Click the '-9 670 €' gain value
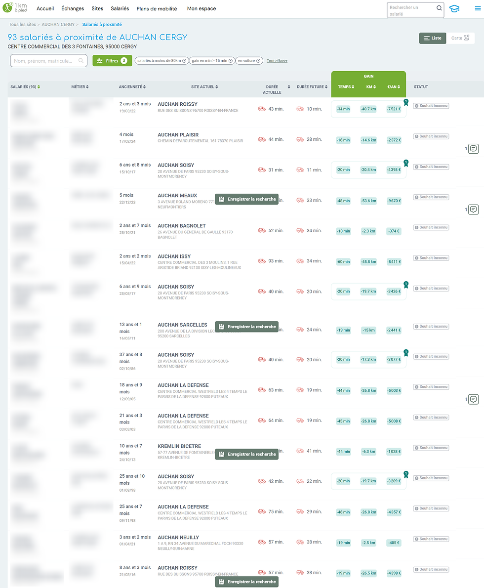 pos(394,201)
